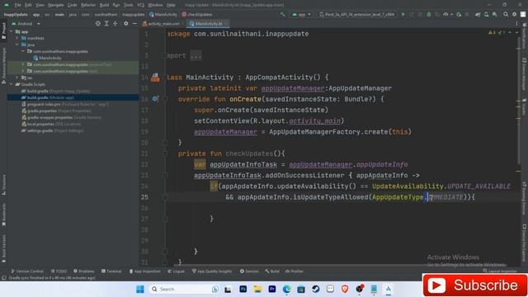The height and width of the screenshot is (297, 528).
Task: Open Device Manager icon in top toolbar
Action: tap(486, 15)
